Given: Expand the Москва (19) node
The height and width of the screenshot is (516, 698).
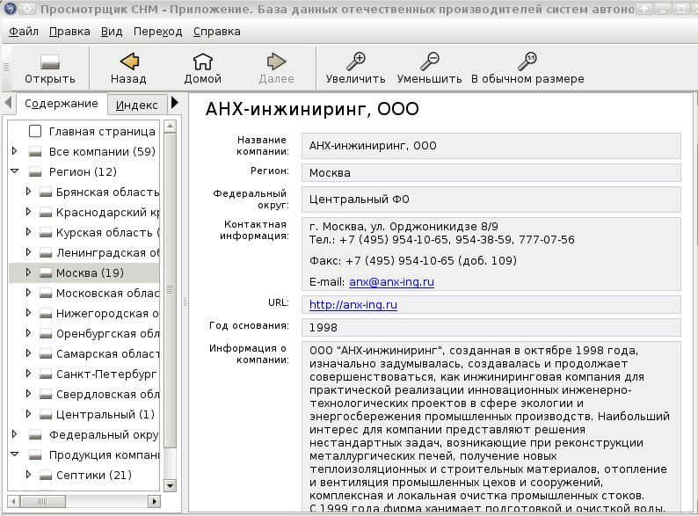Looking at the screenshot, I should click(28, 272).
